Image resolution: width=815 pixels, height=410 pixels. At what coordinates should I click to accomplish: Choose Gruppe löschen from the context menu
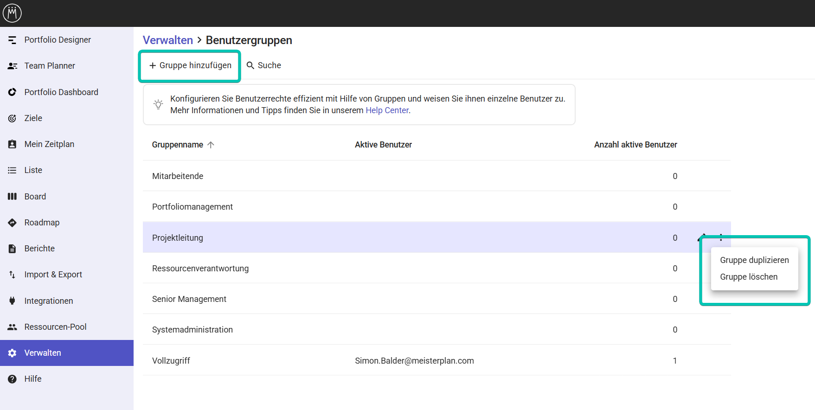click(x=749, y=277)
